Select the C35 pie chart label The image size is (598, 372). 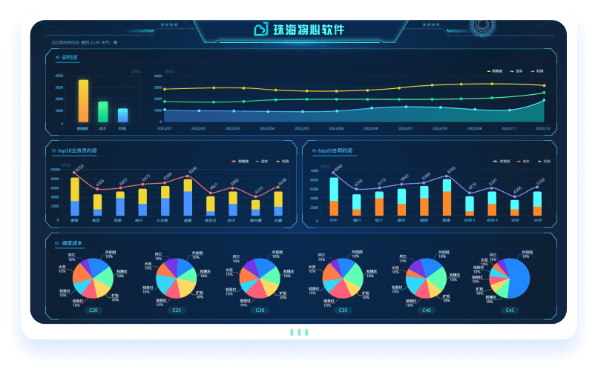tap(344, 310)
